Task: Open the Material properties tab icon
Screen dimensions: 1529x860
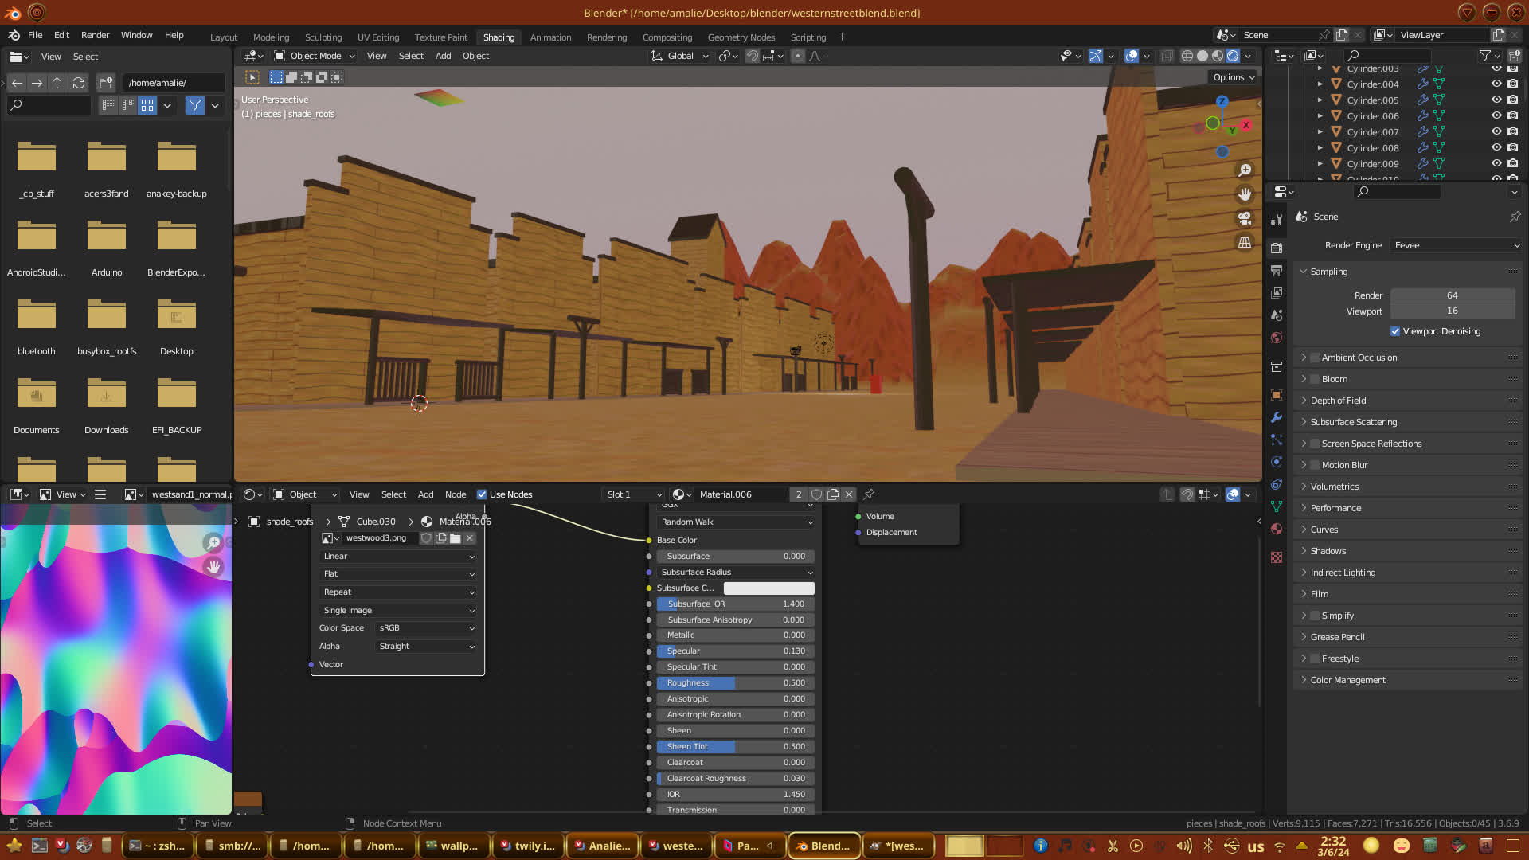Action: pyautogui.click(x=1277, y=529)
